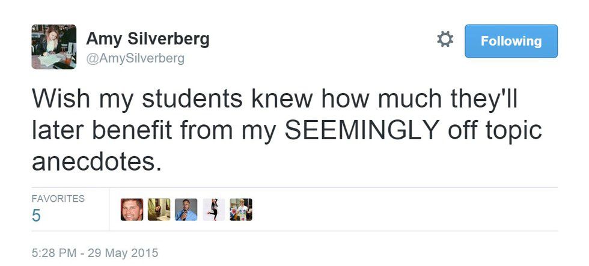This screenshot has width=589, height=266.
Task: Click fifth favoriter avatar with floral outfit
Action: (x=241, y=210)
